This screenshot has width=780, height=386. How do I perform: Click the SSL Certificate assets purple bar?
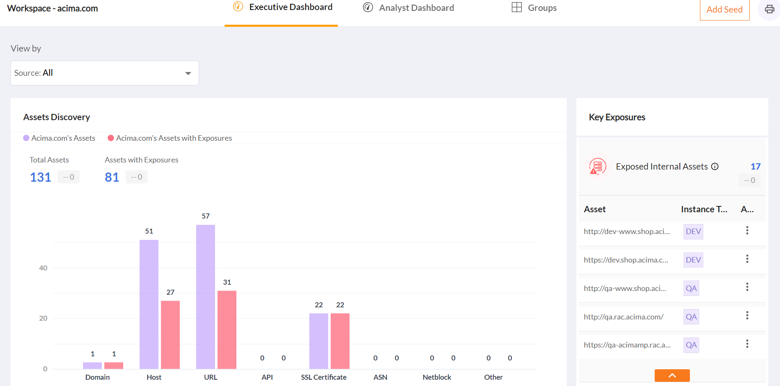[x=319, y=341]
